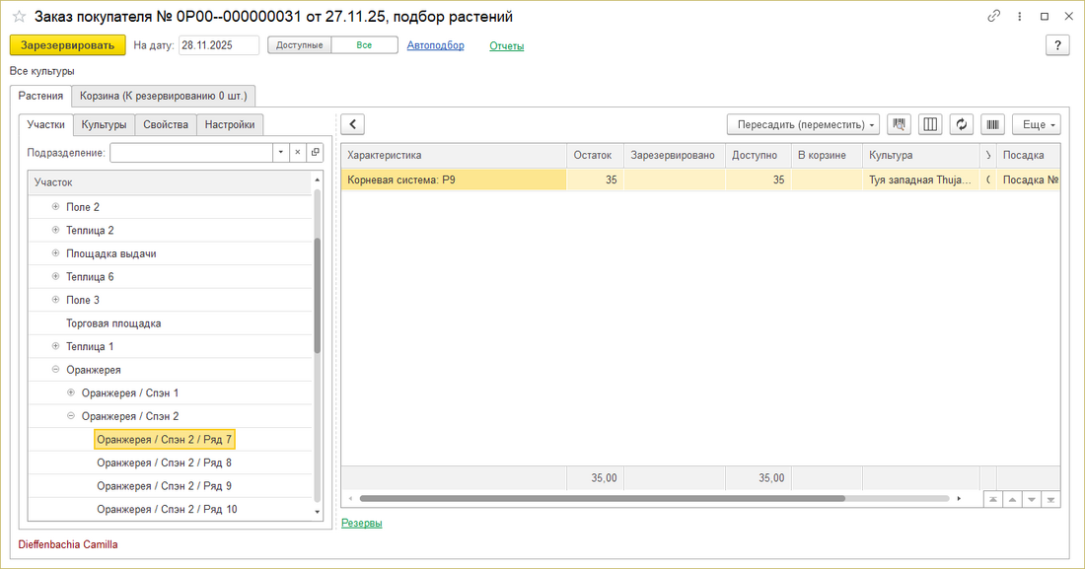Viewport: 1085px width, 569px height.
Task: Click the table's horizontal scrollbar thumb
Action: coord(602,498)
